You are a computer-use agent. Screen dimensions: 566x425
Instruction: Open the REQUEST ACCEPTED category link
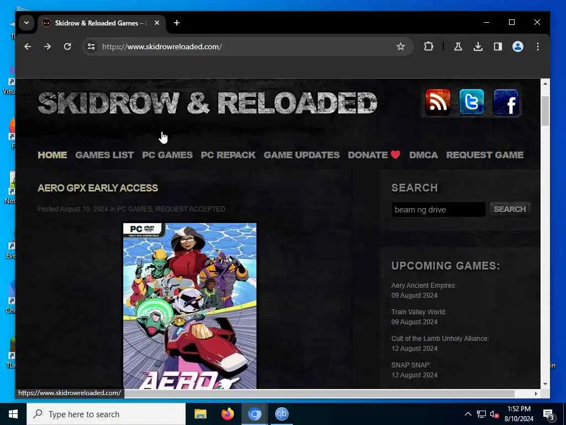tap(190, 209)
